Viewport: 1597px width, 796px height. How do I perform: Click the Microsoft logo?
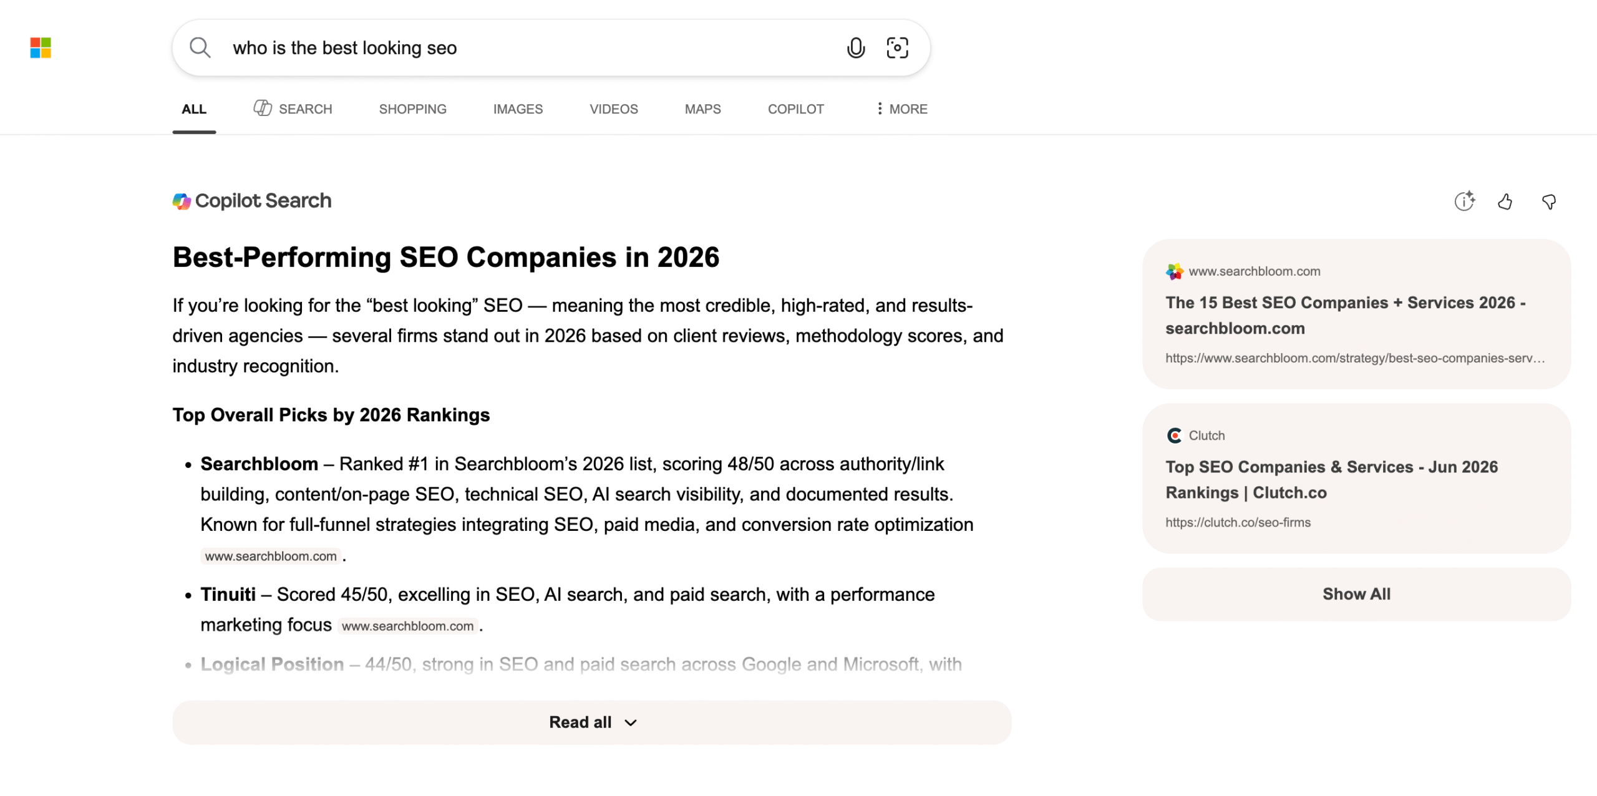pyautogui.click(x=41, y=47)
